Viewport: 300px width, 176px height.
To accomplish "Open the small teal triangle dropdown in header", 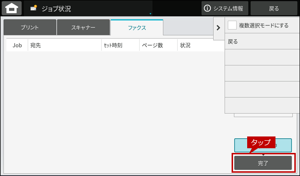I will click(x=150, y=14).
